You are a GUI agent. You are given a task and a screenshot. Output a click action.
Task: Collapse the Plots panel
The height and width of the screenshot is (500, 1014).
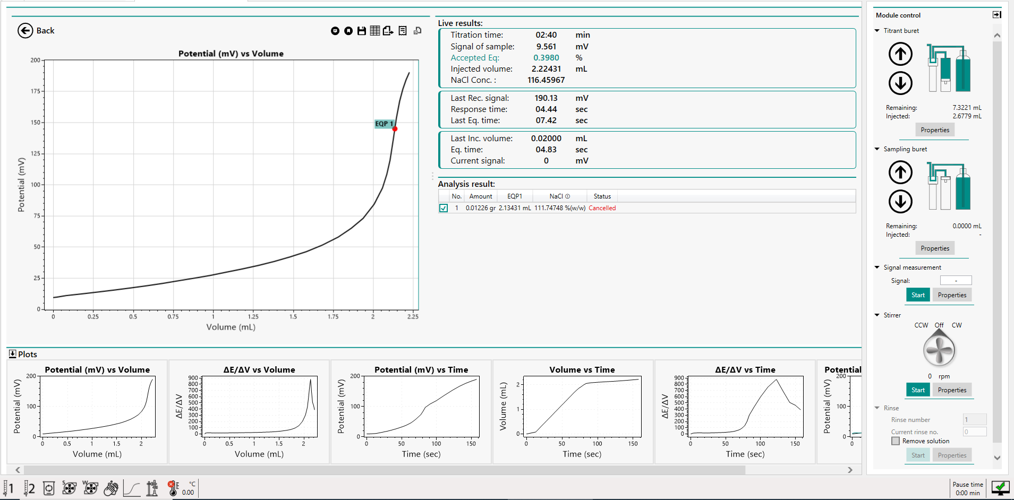pos(12,354)
